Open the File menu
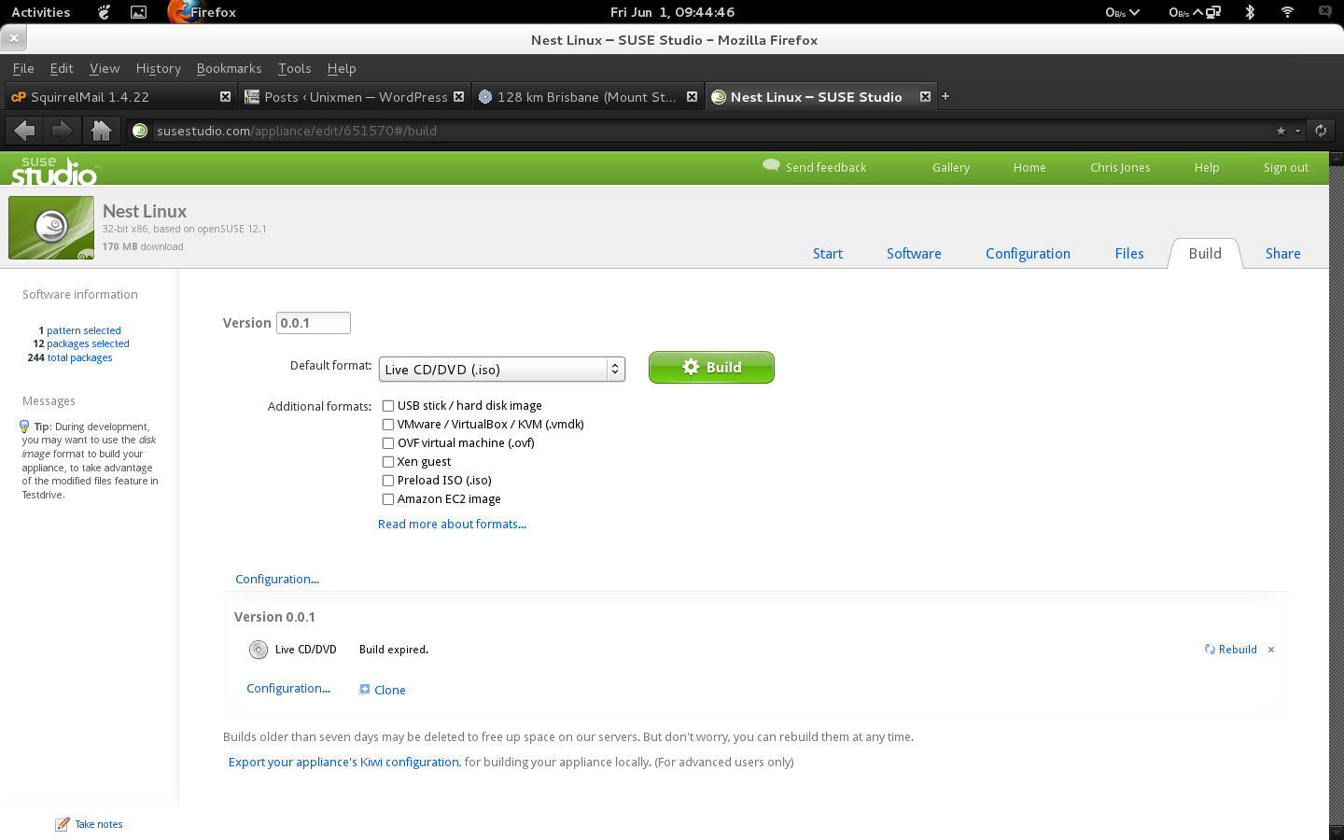The height and width of the screenshot is (840, 1344). (x=23, y=68)
